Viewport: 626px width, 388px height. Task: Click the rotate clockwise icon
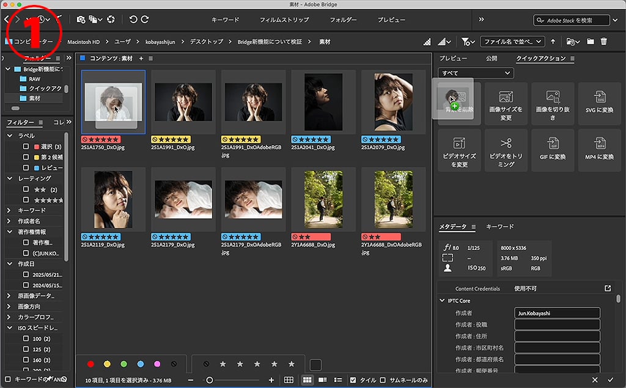click(x=145, y=20)
